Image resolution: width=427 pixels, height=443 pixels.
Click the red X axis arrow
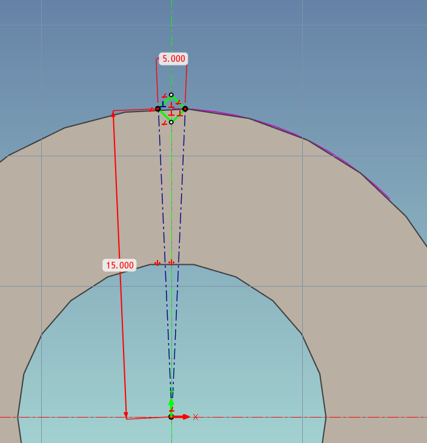[182, 417]
